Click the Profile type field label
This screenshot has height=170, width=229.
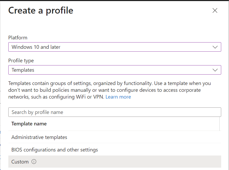(21, 60)
